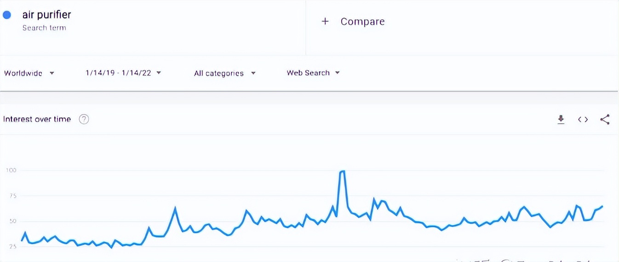Viewport: 619px width, 262px height.
Task: Click the 100 peak on the trend line
Action: tap(342, 171)
